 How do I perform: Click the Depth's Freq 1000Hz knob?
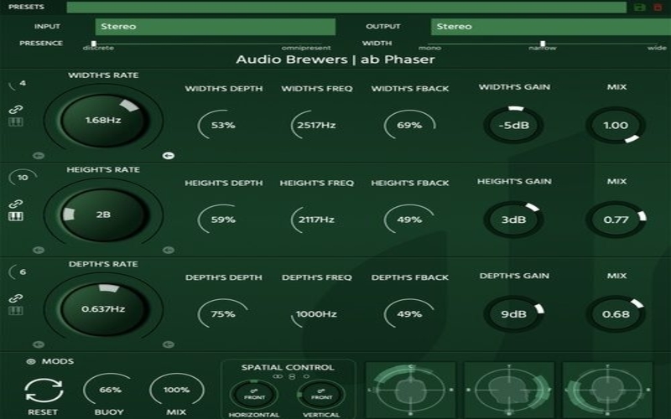pyautogui.click(x=317, y=314)
